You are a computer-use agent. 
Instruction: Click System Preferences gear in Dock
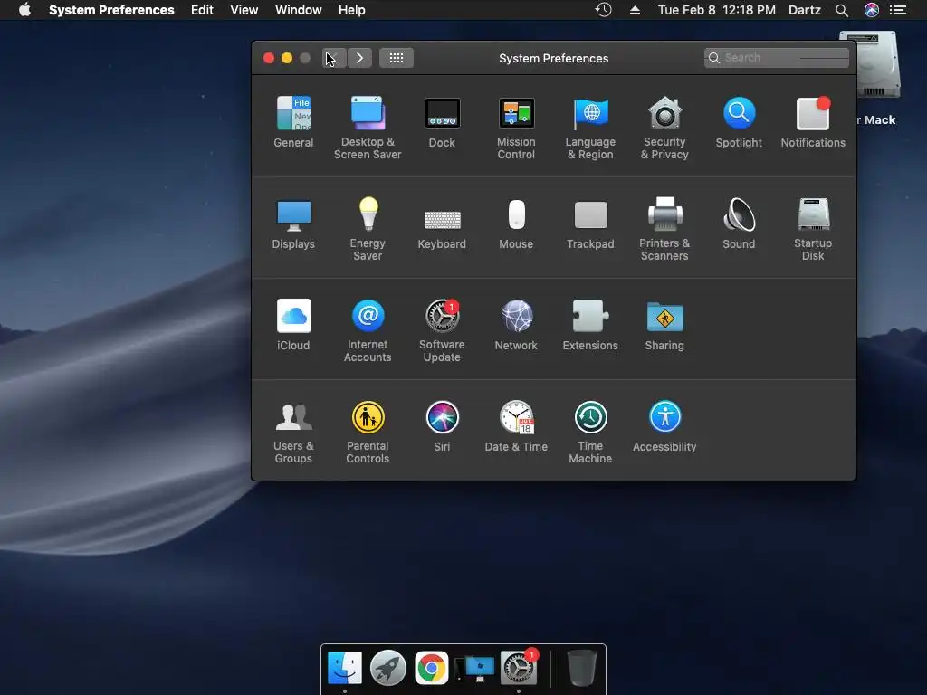pos(519,668)
